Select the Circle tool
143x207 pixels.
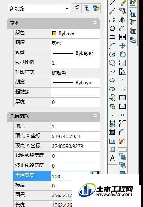coord(112,54)
